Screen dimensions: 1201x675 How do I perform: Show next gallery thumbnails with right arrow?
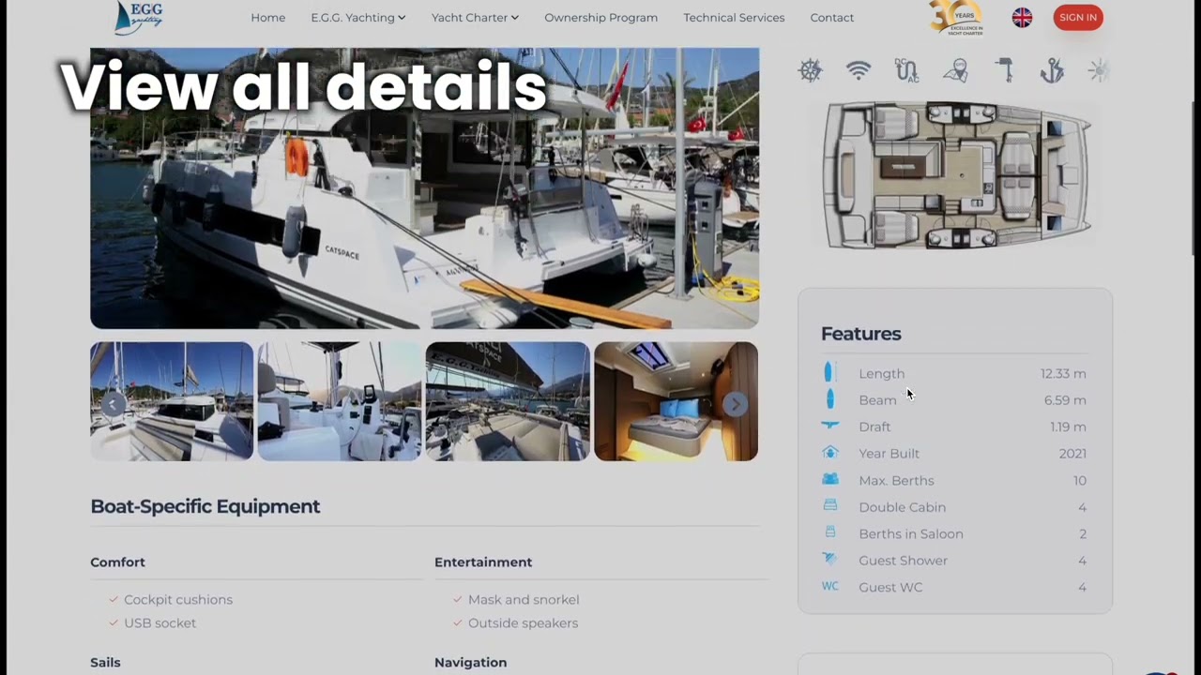pyautogui.click(x=736, y=403)
